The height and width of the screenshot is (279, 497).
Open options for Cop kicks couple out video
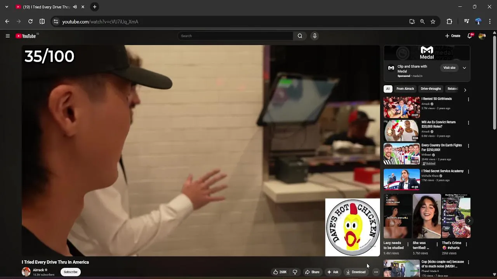point(468,262)
